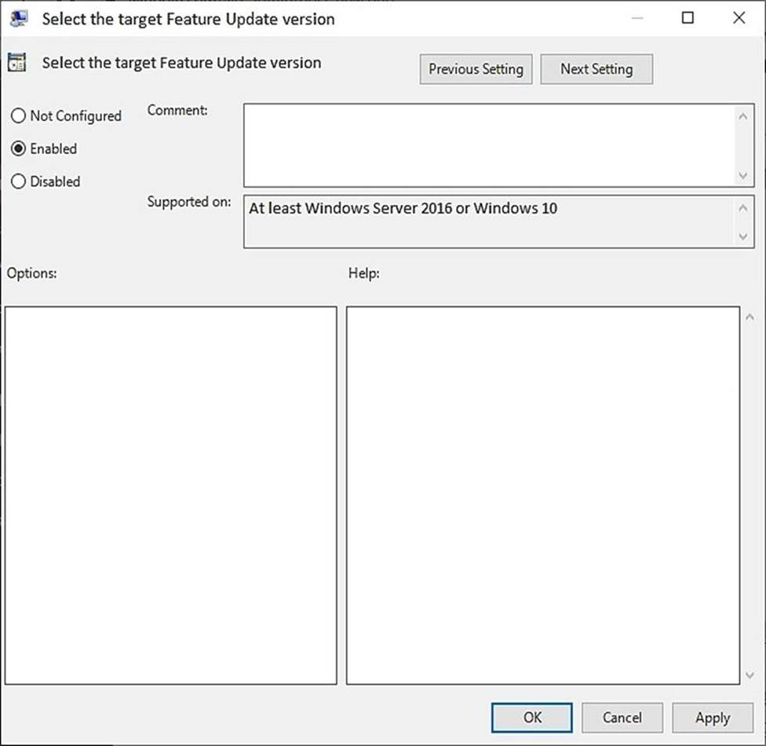Click the Help pane scroll down arrow
Viewport: 766px width, 746px height.
point(748,675)
